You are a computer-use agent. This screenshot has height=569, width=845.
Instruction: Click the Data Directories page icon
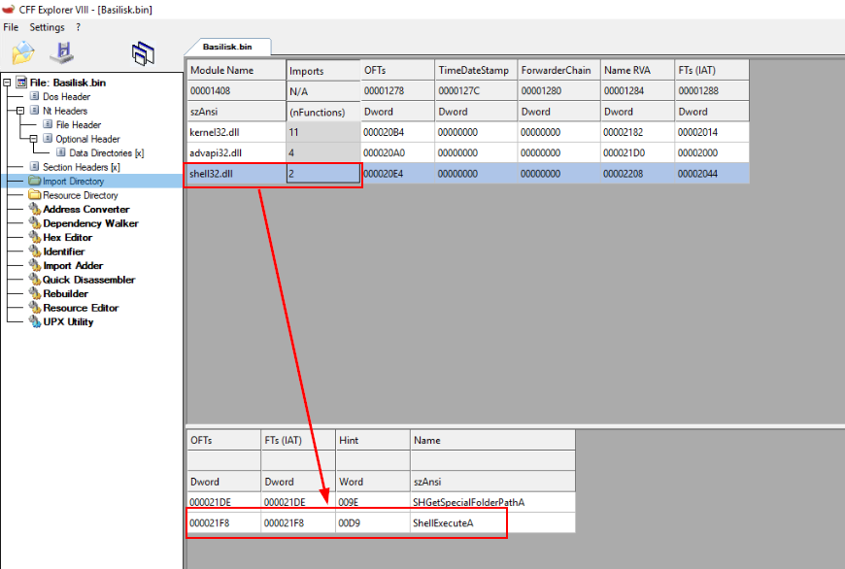tap(61, 152)
